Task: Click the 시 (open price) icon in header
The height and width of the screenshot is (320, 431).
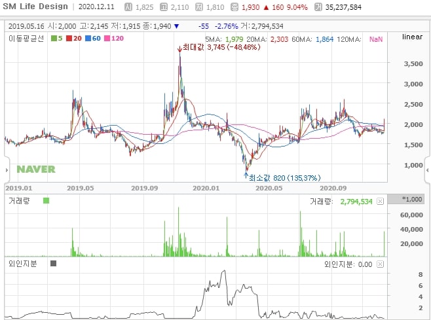Action: 128,7
